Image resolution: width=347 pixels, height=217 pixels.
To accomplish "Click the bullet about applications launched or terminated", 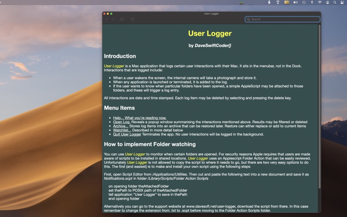I will [170, 82].
